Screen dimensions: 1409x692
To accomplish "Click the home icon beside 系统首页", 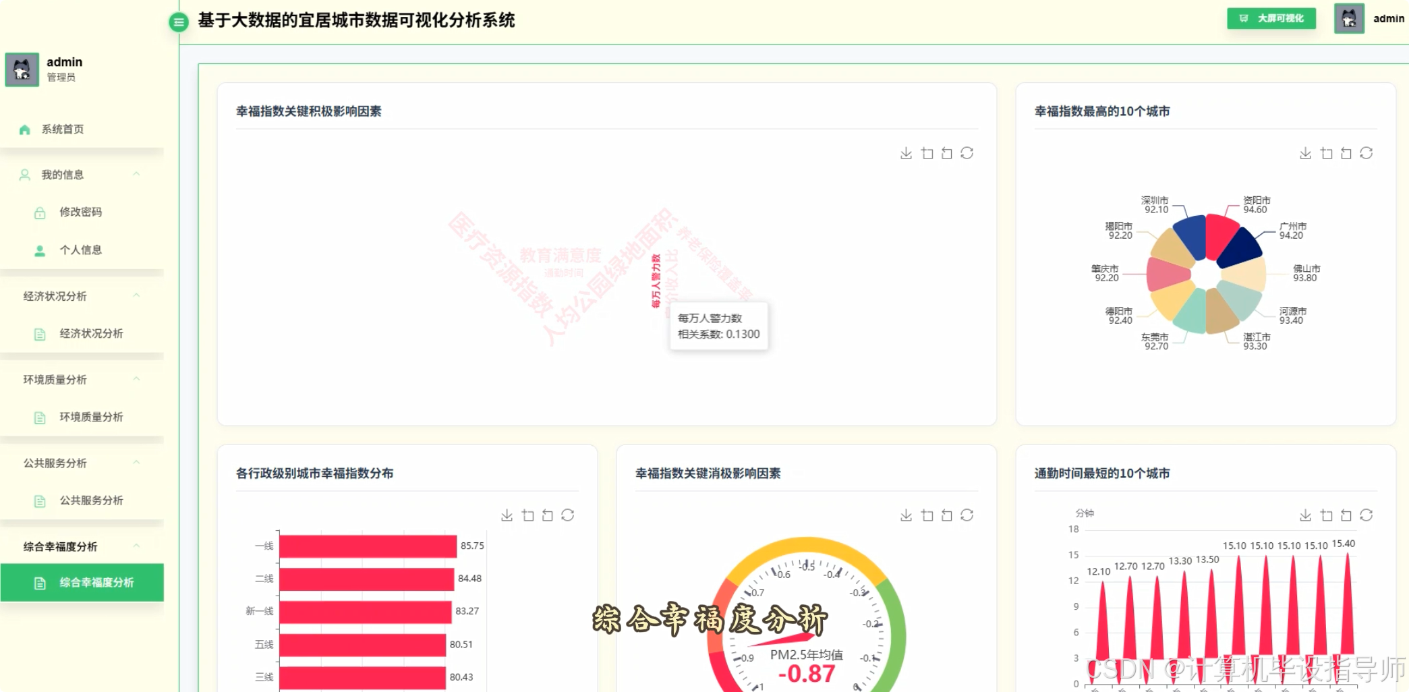I will click(x=24, y=129).
